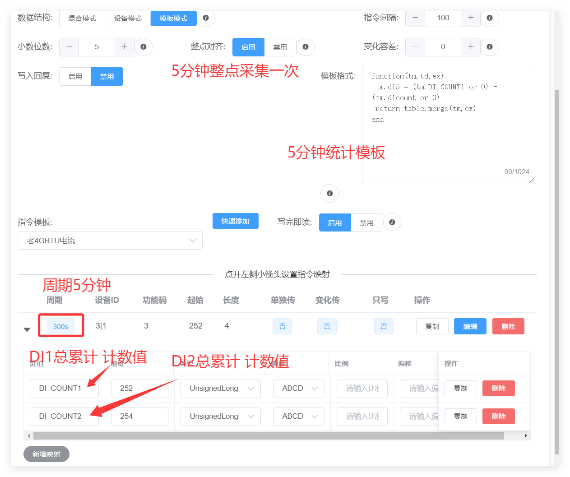Select 设备模式 data structure
Image resolution: width=570 pixels, height=477 pixels.
(128, 19)
